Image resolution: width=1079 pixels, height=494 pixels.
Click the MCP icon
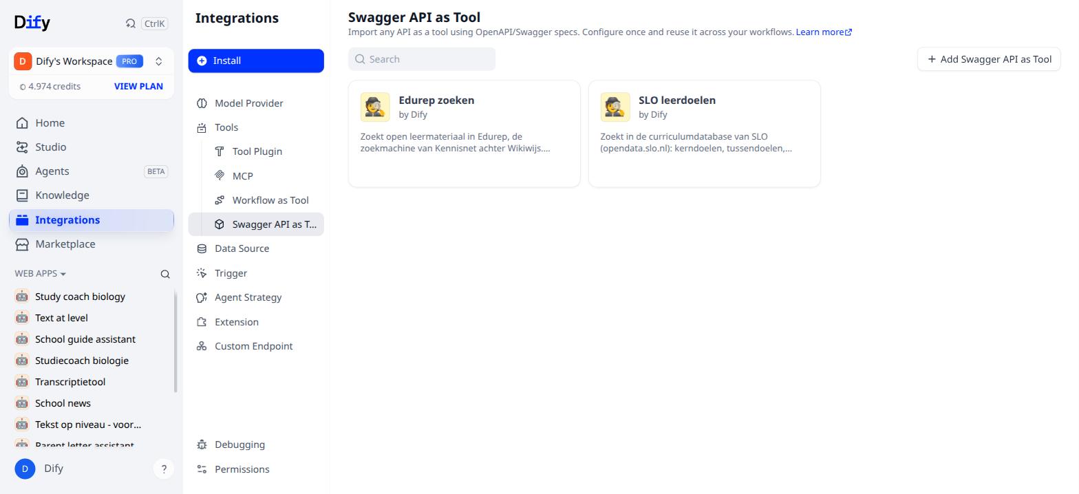[x=220, y=176]
